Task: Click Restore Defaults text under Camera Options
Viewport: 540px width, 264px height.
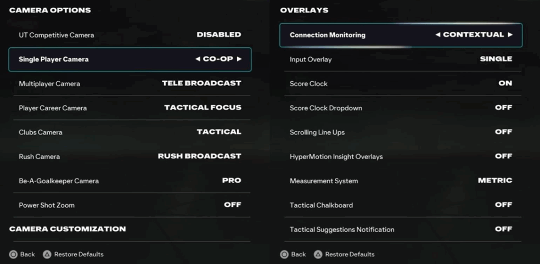Action: [x=78, y=255]
